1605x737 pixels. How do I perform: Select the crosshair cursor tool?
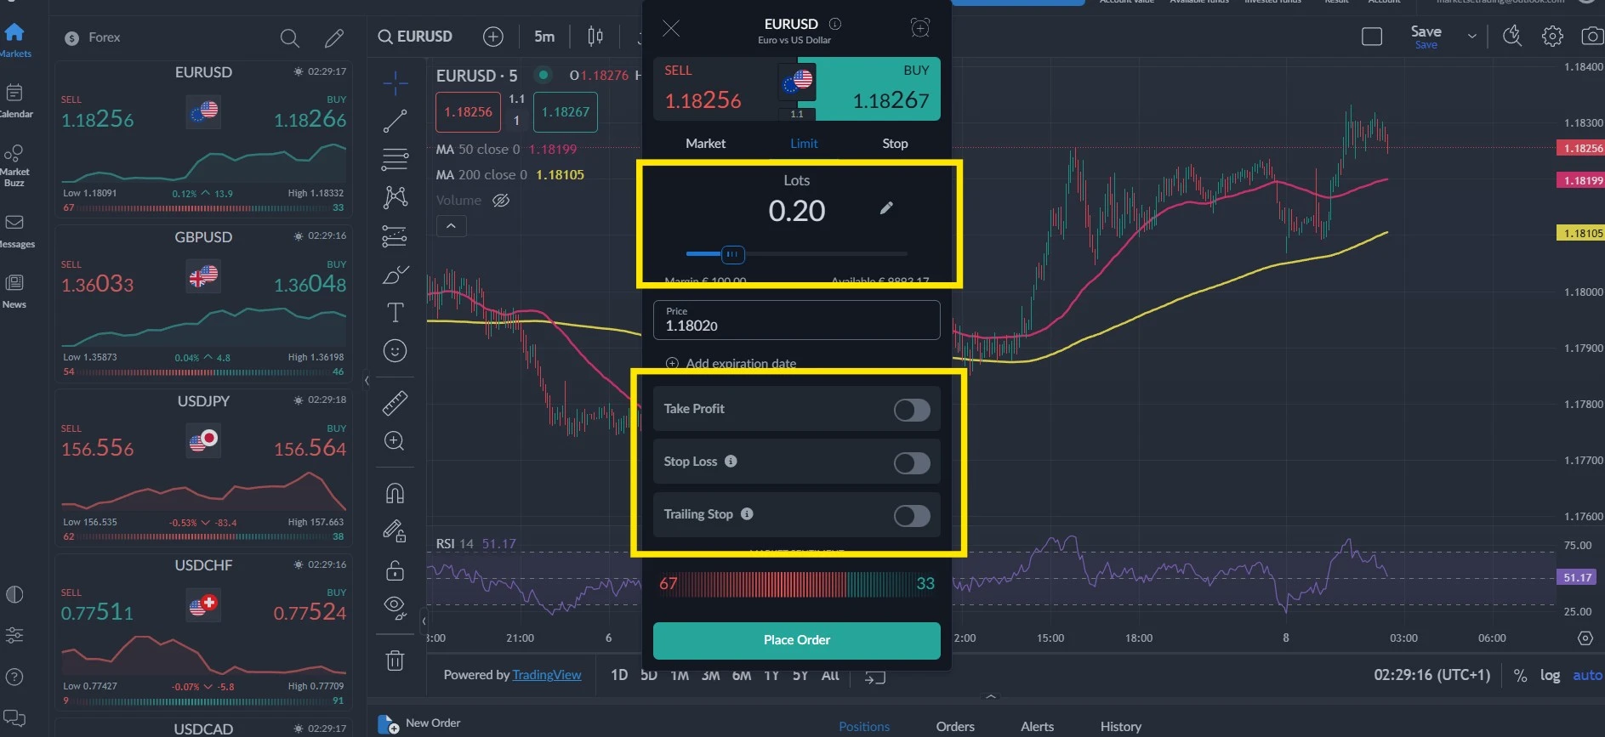pos(396,82)
